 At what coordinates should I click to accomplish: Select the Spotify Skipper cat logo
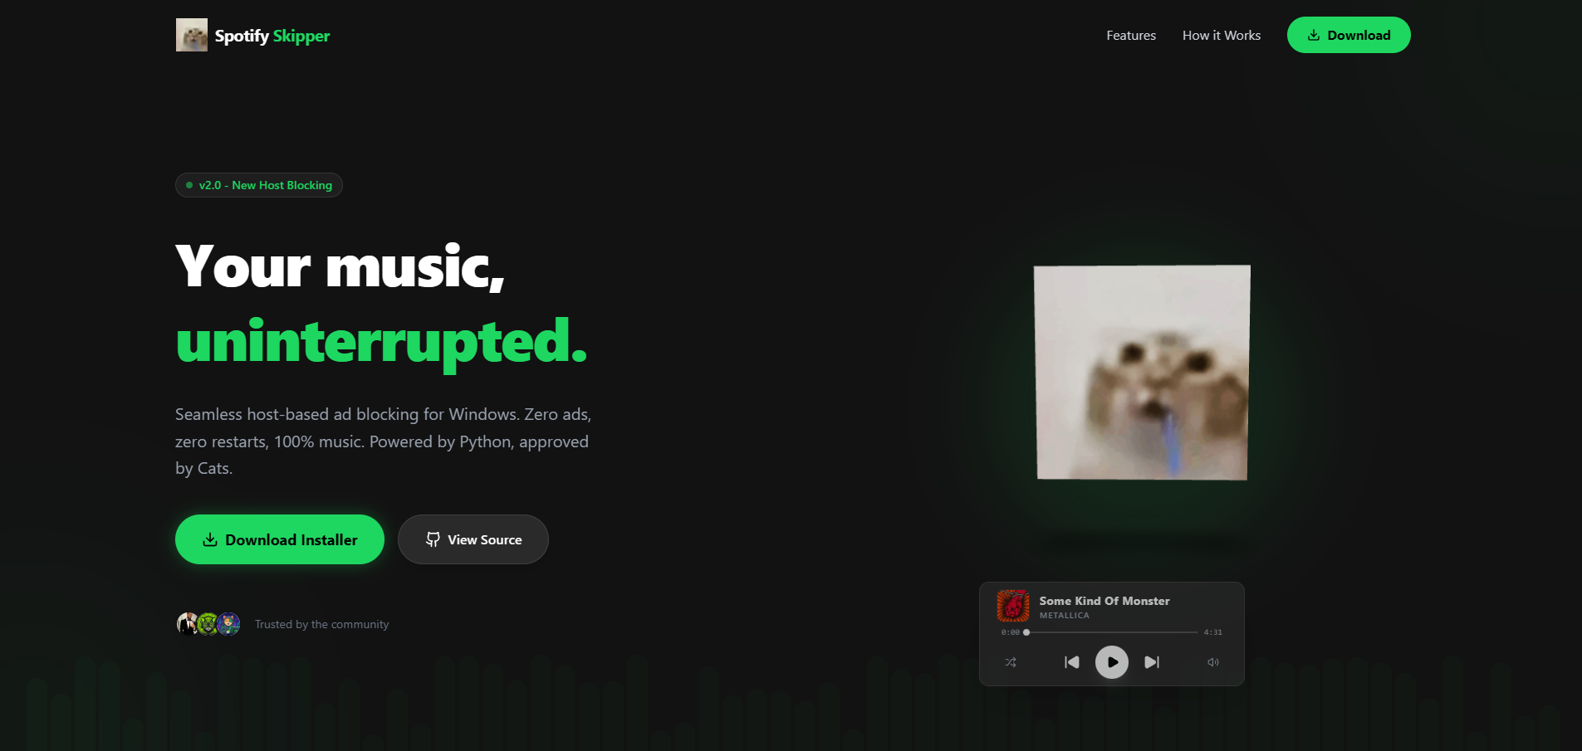click(191, 34)
